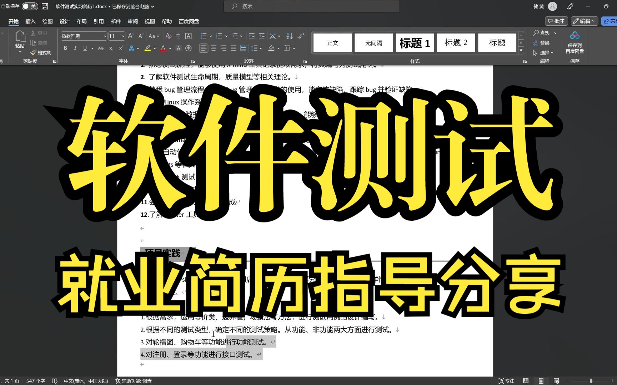617x385 pixels.
Task: Click the multilevel list icon
Action: click(x=235, y=36)
